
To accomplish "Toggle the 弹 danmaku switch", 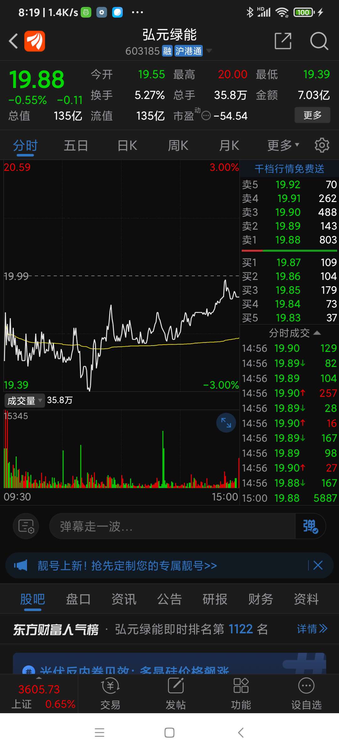I will pos(310,526).
